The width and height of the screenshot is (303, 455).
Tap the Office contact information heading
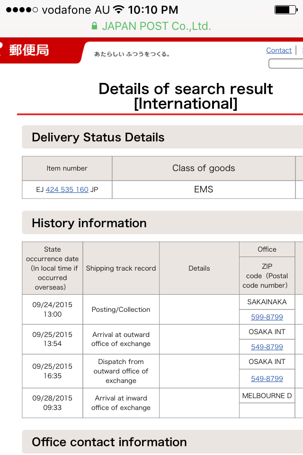109,442
